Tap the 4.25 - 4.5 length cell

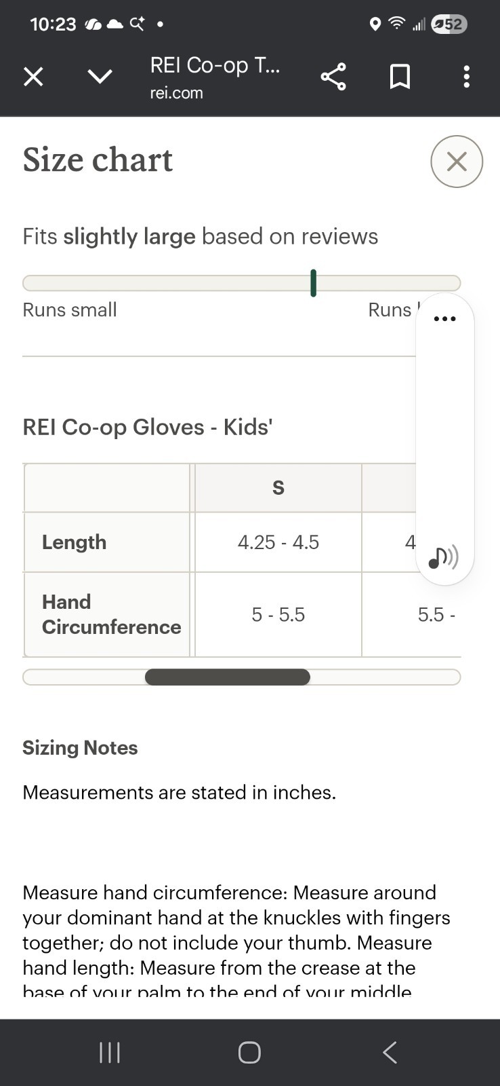pyautogui.click(x=278, y=542)
